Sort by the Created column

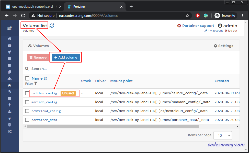click(222, 81)
